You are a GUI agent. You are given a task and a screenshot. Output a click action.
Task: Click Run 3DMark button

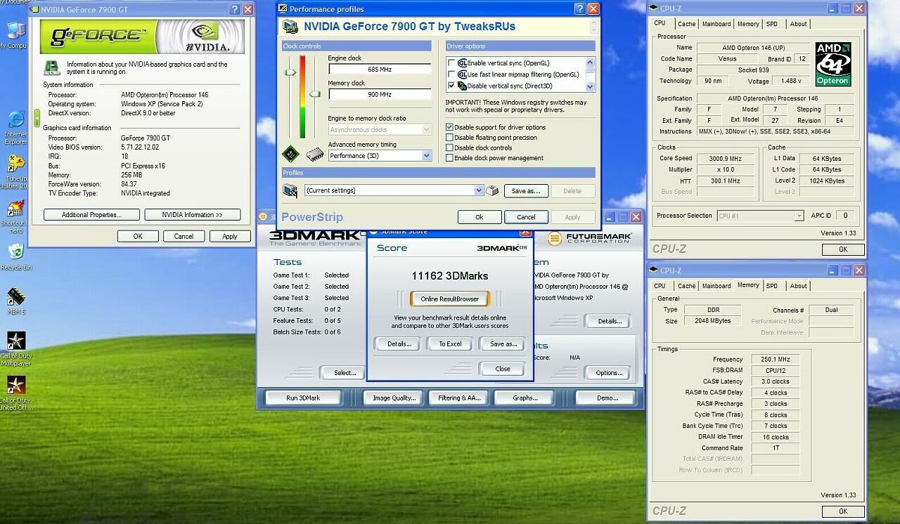303,398
